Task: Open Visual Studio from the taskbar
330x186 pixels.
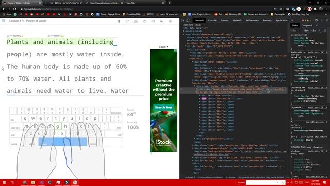Action: click(41, 182)
